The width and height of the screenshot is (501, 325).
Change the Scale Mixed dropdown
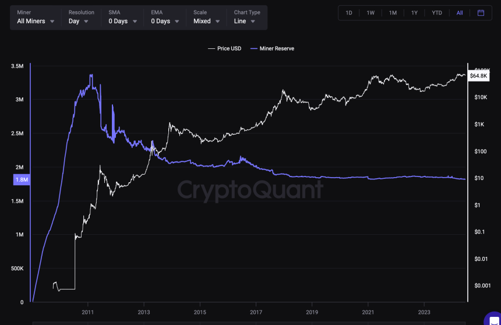(207, 21)
